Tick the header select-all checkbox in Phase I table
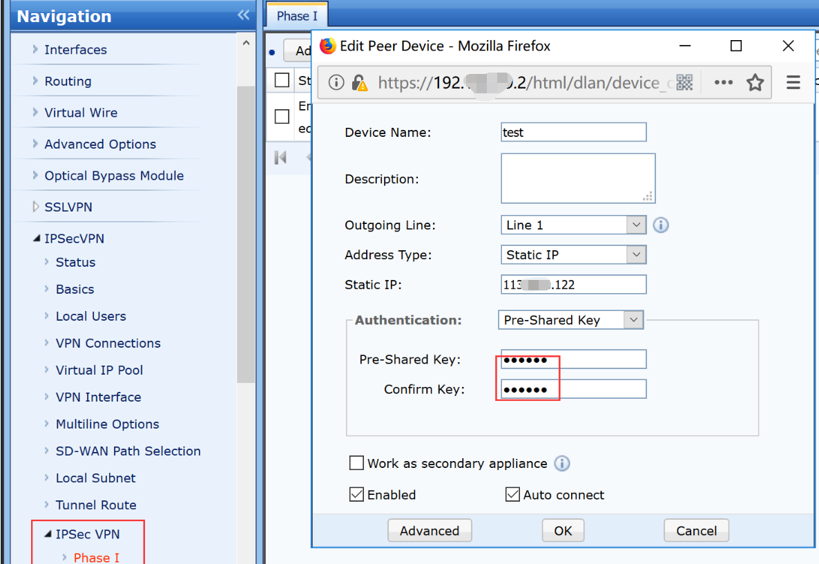Viewport: 819px width, 564px height. (x=282, y=80)
